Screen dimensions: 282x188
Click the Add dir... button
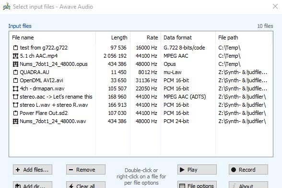click(x=33, y=185)
